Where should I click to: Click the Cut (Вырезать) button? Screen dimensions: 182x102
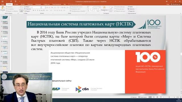click(x=9, y=7)
